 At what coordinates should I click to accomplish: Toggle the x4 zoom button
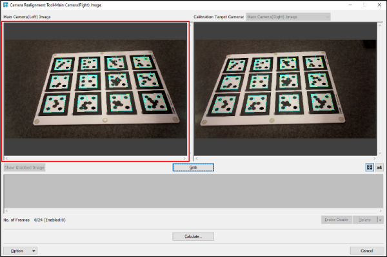(x=379, y=167)
